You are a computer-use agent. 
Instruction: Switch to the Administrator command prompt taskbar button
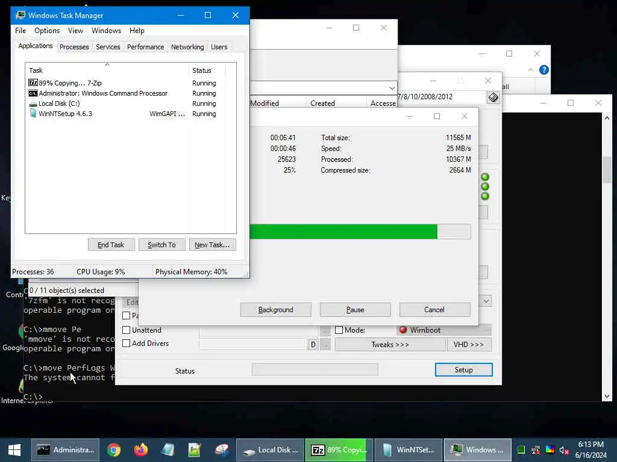point(65,450)
